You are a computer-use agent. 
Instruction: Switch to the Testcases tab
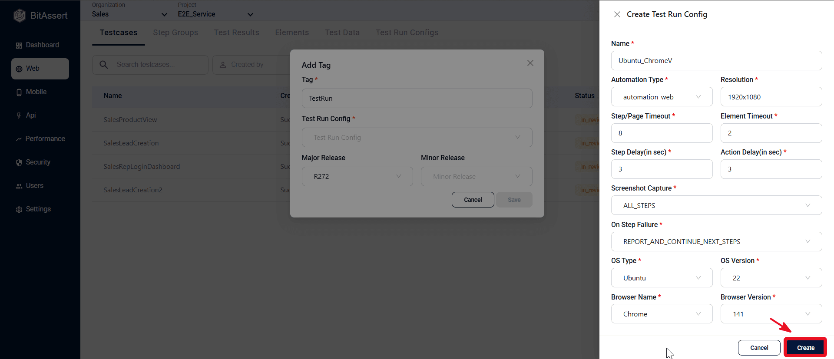pos(118,33)
